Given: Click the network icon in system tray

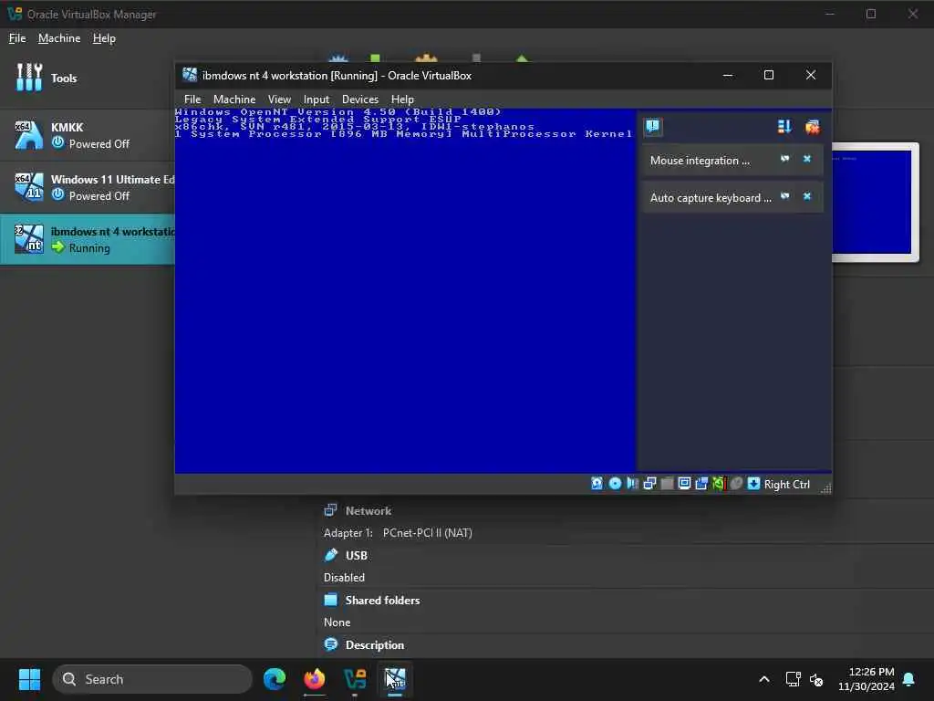Looking at the screenshot, I should coord(793,679).
